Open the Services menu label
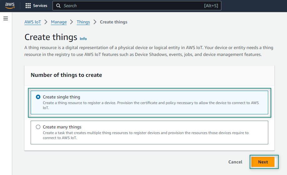This screenshot has width=287, height=175. [x=40, y=6]
